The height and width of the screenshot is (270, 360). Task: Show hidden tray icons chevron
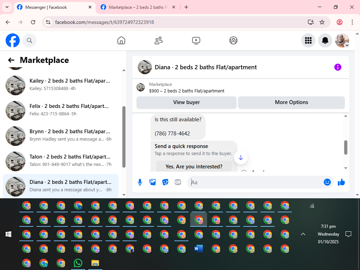[x=303, y=234]
